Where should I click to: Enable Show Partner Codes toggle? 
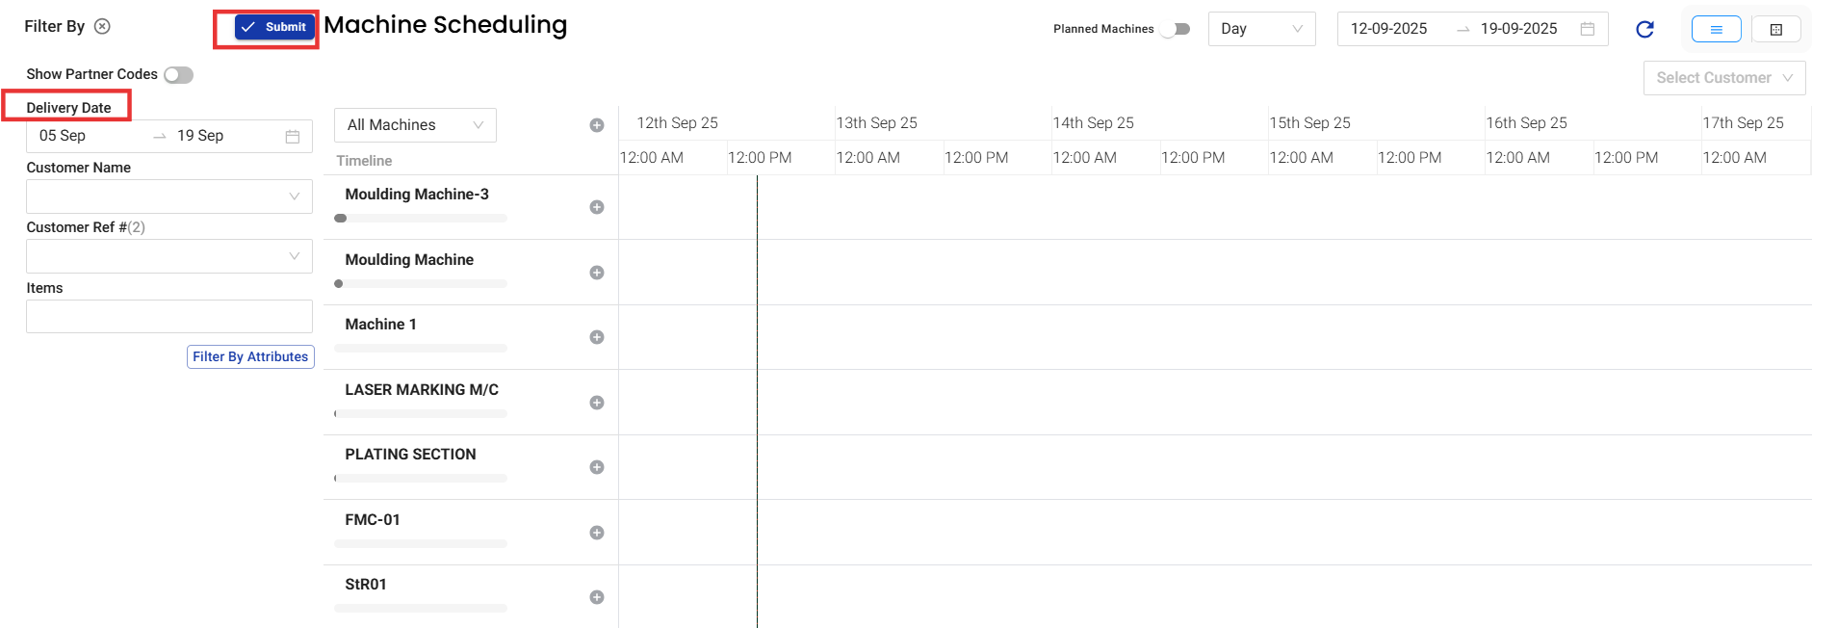[x=178, y=75]
